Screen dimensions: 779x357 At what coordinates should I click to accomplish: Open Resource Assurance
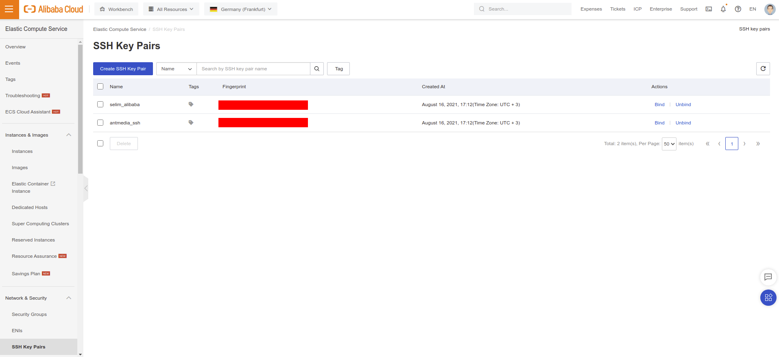34,256
